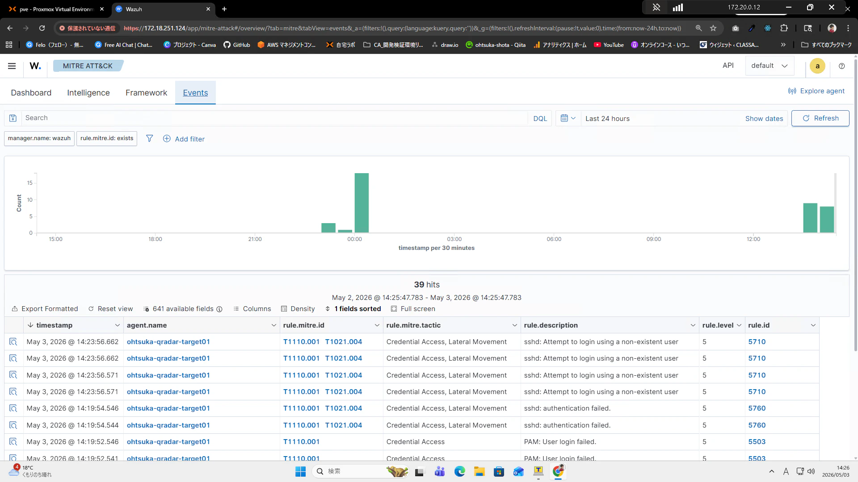Click the change all filters funnel icon

point(150,139)
